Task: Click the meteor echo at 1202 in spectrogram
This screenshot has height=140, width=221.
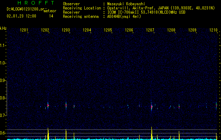Action: [48, 105]
